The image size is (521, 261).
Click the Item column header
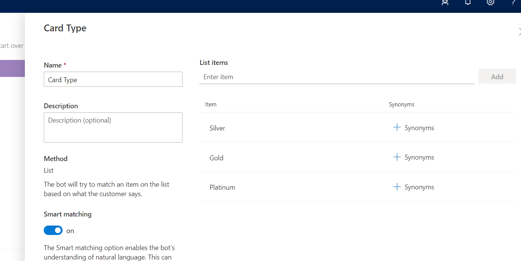pos(211,104)
